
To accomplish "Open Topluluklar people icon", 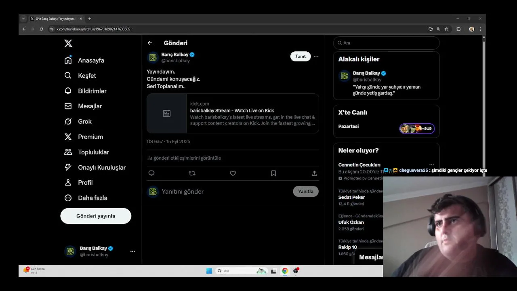I will pyautogui.click(x=68, y=152).
